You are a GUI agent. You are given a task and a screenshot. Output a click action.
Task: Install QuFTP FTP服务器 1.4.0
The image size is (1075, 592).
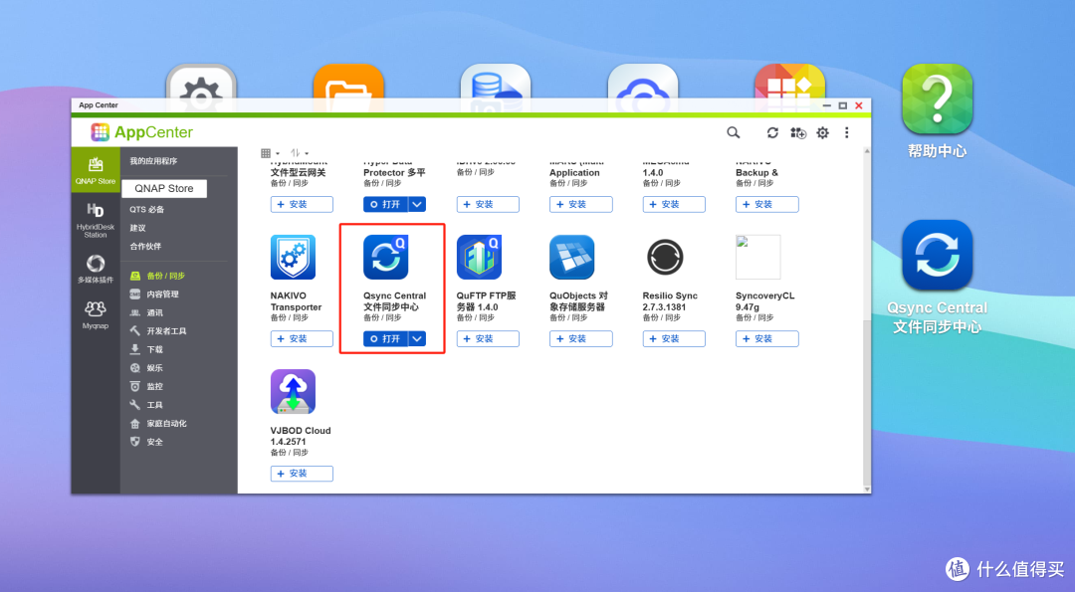[488, 338]
